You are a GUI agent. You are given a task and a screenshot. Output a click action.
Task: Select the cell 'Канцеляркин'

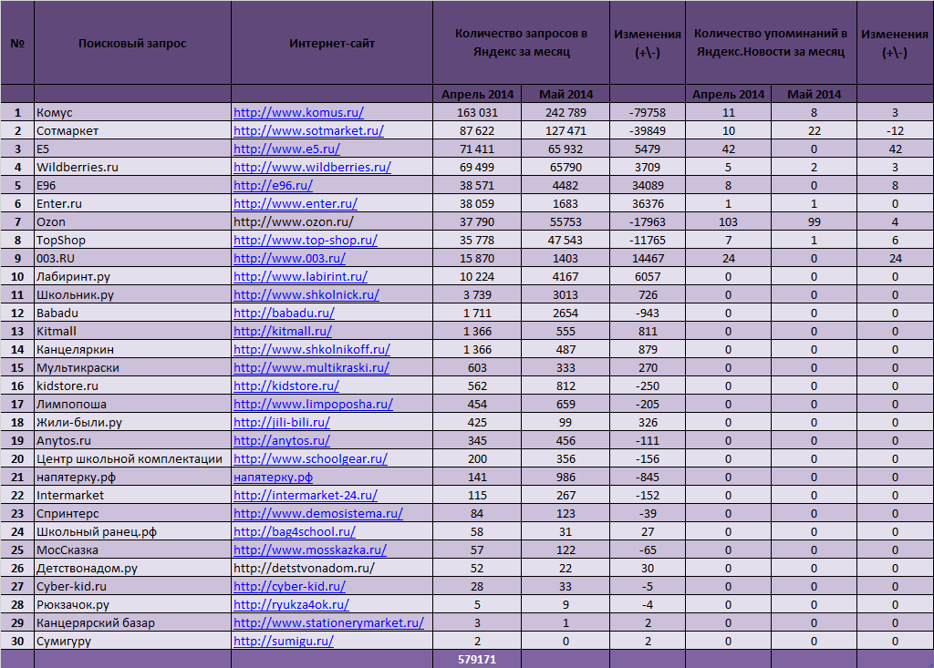[x=132, y=349]
